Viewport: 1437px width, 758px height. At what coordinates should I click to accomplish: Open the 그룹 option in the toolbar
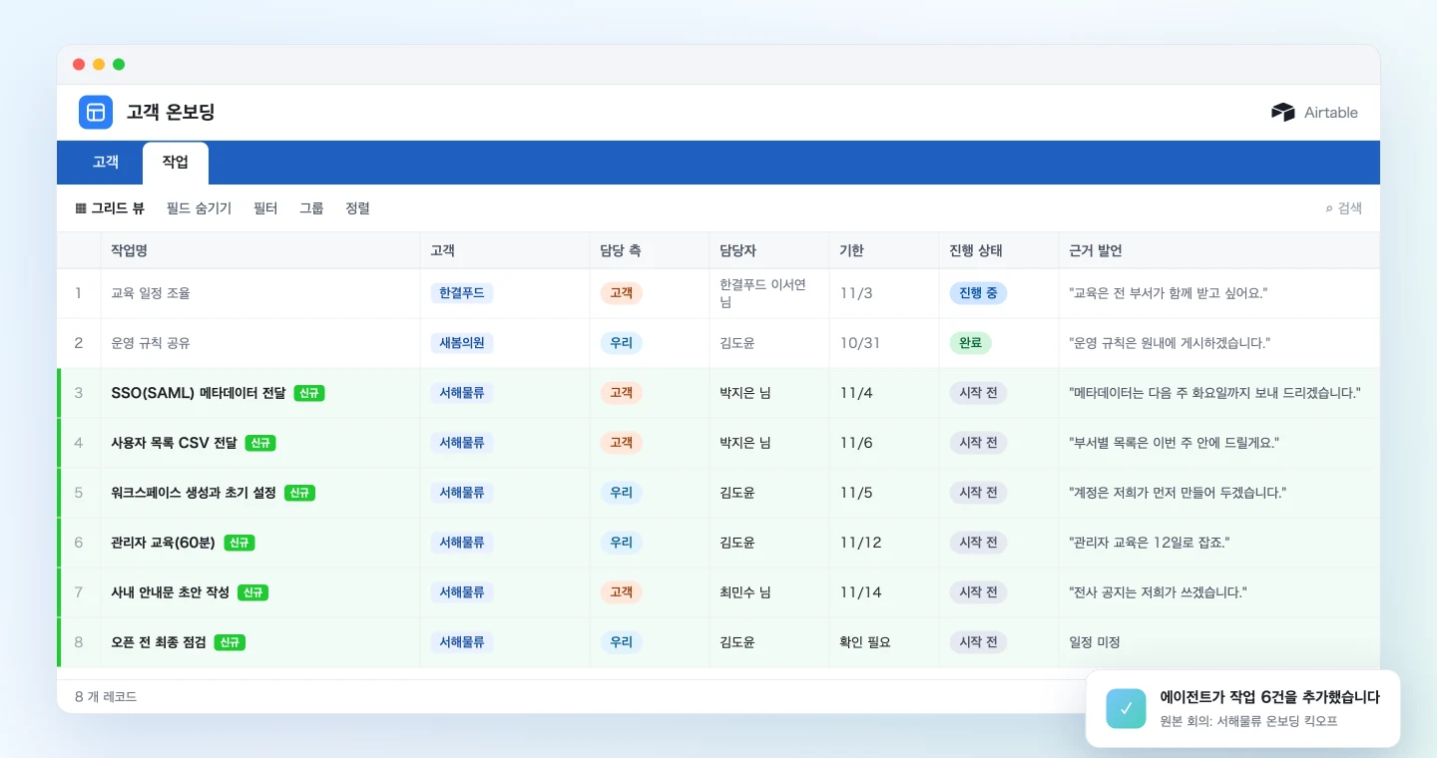[311, 208]
